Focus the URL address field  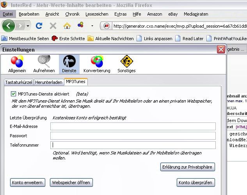coord(179,26)
